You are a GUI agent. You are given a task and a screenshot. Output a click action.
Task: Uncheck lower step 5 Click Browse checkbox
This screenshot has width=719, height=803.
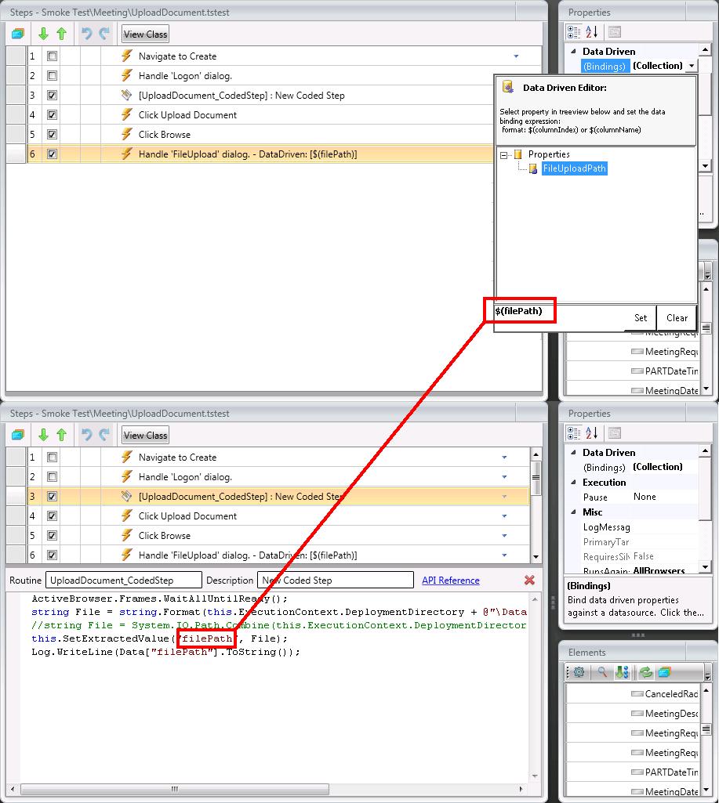tap(52, 535)
